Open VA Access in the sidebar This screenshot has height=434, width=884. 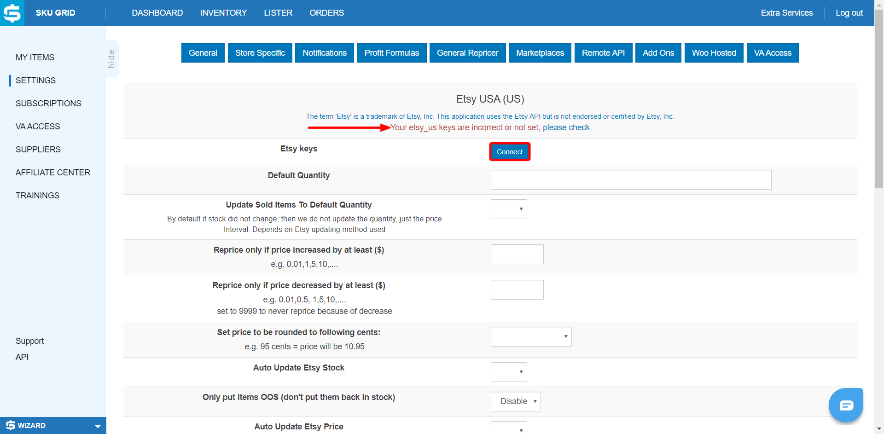tap(38, 127)
